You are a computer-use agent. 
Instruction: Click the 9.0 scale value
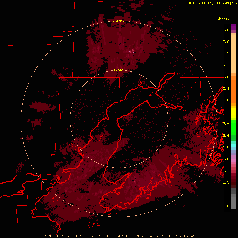[x=226, y=42]
